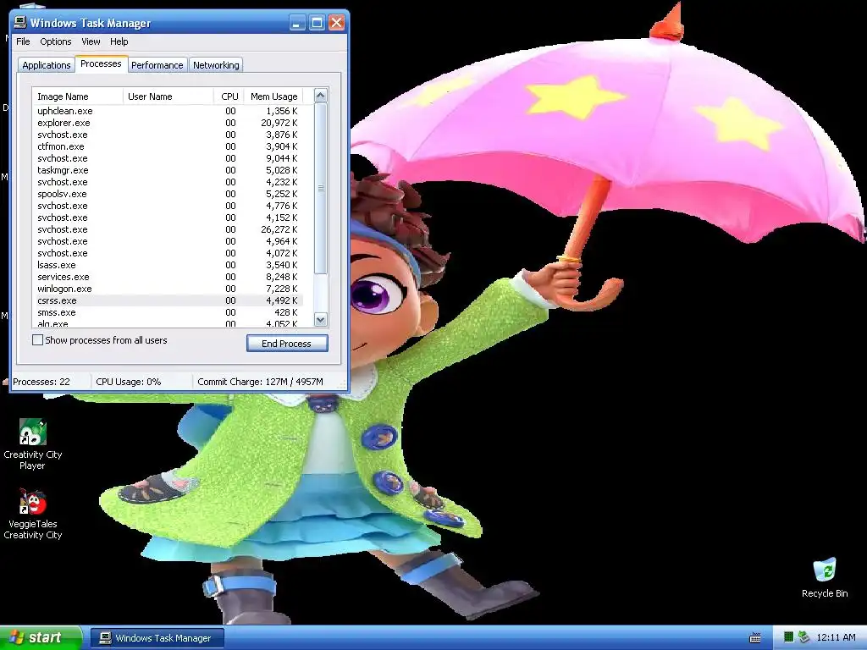The width and height of the screenshot is (867, 650).
Task: Select the taskmgr.exe process
Action: (x=168, y=170)
